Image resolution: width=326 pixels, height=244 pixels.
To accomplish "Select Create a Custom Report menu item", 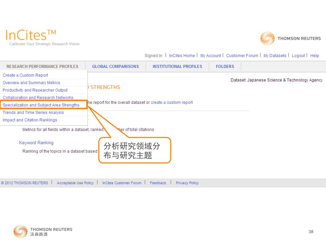I will [x=25, y=75].
